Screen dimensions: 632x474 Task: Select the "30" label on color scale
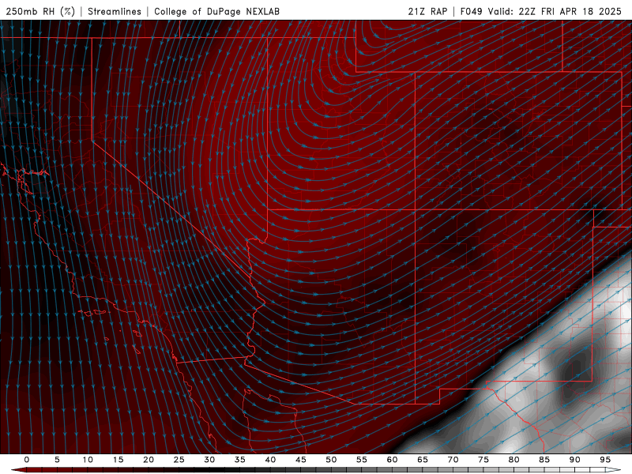pos(209,460)
